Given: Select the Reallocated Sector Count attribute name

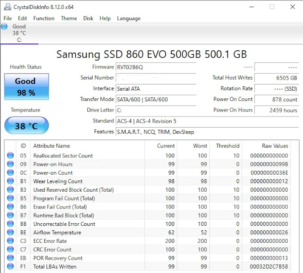Looking at the screenshot, I should pos(63,156).
